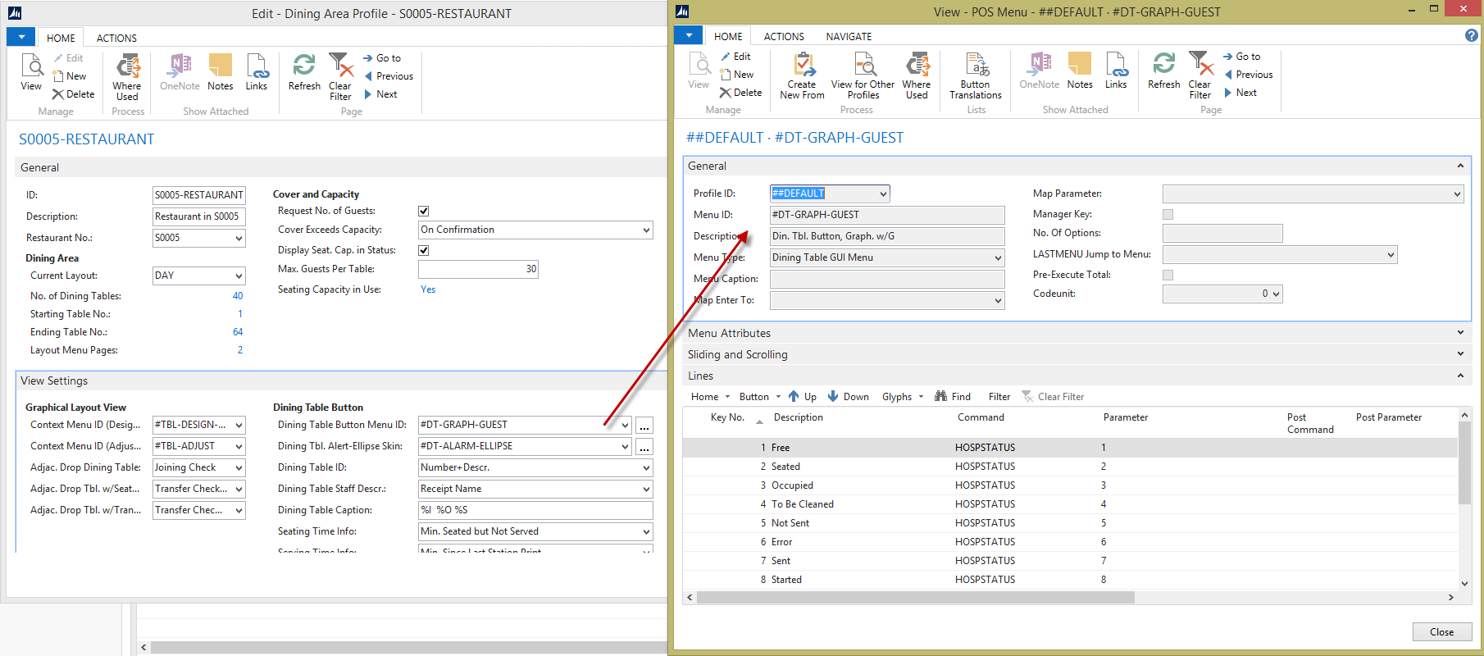Image resolution: width=1484 pixels, height=656 pixels.
Task: Click the Close button
Action: click(1441, 632)
